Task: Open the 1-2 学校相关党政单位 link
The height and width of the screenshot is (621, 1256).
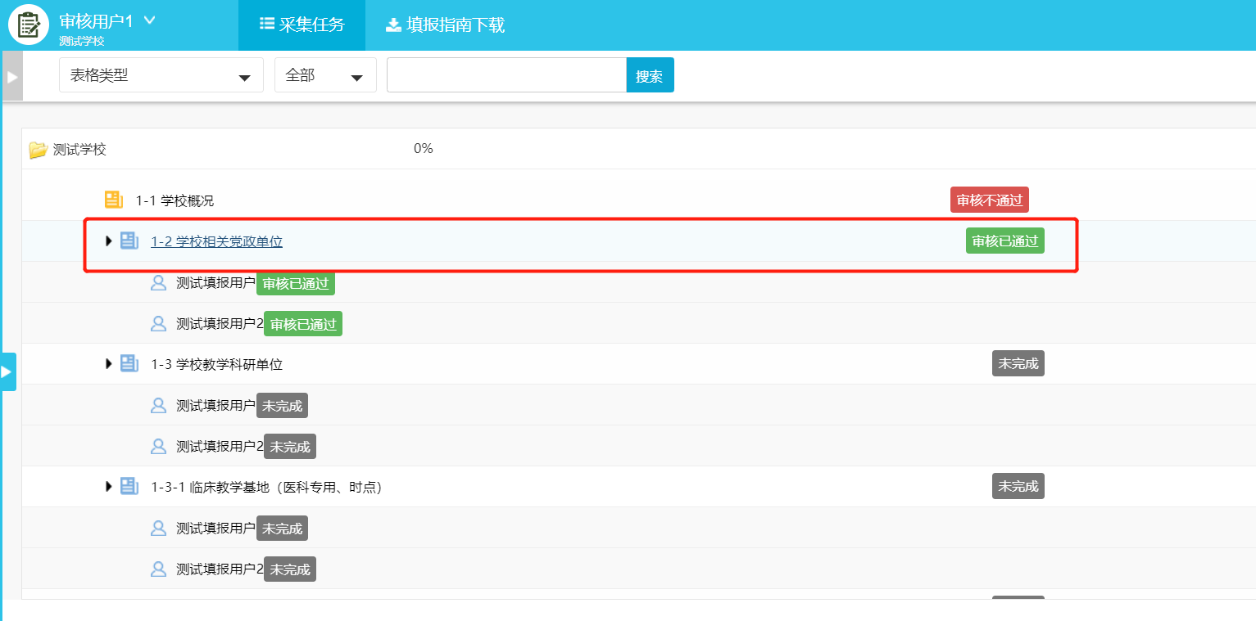Action: (x=216, y=241)
